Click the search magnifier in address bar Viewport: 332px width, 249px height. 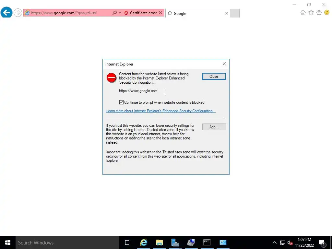(x=114, y=13)
